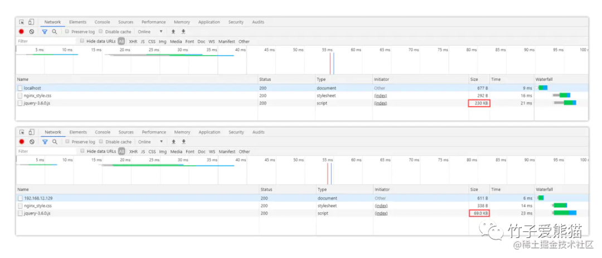Check Hide data URLs in the localhost panel
The width and height of the screenshot is (602, 258).
82,41
